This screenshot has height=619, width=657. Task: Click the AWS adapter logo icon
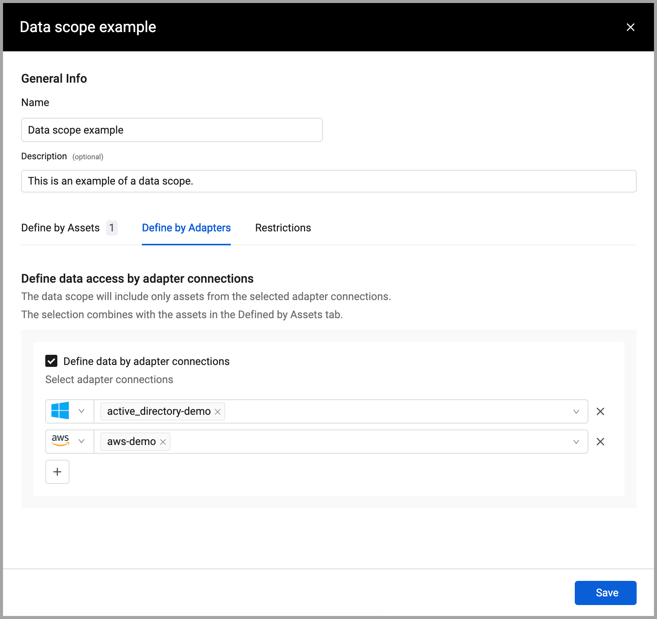click(60, 441)
